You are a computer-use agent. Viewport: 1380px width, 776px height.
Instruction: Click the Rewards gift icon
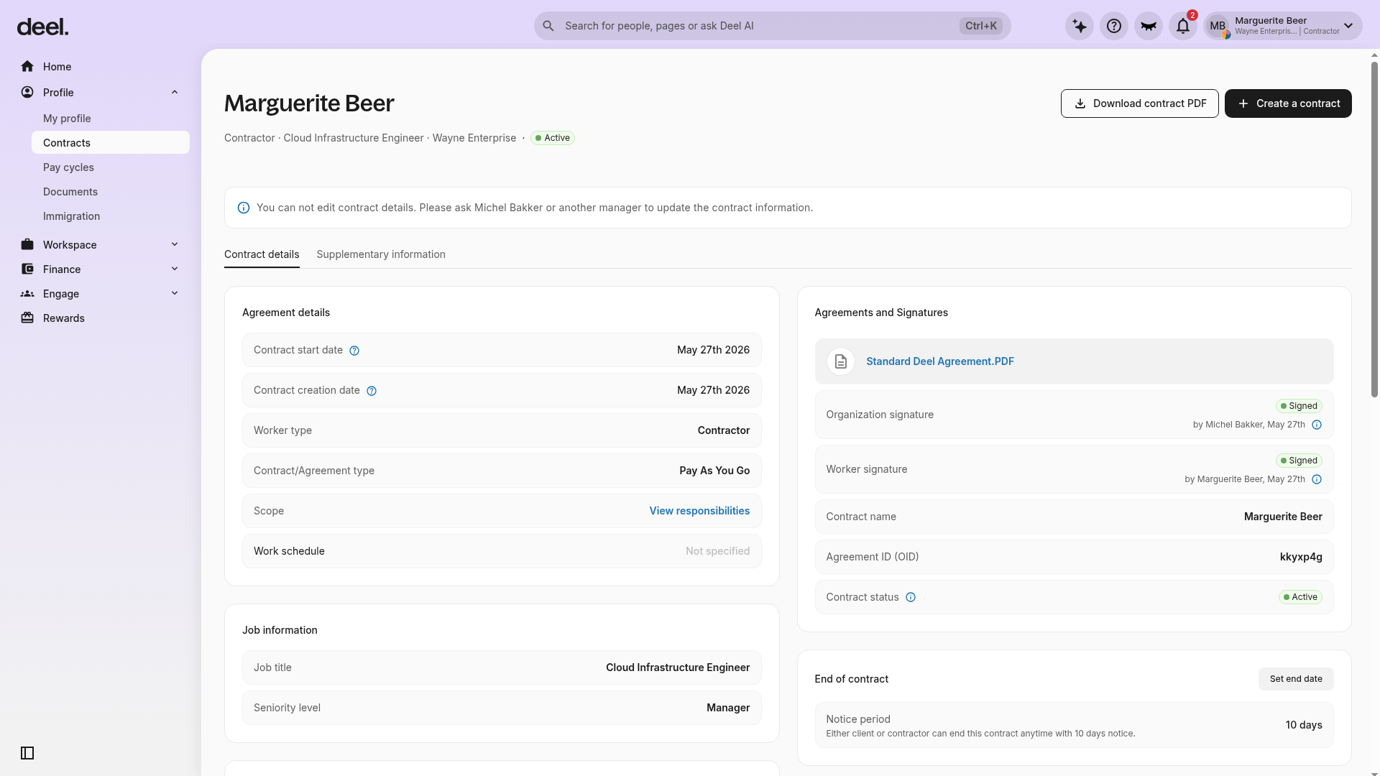(x=27, y=318)
